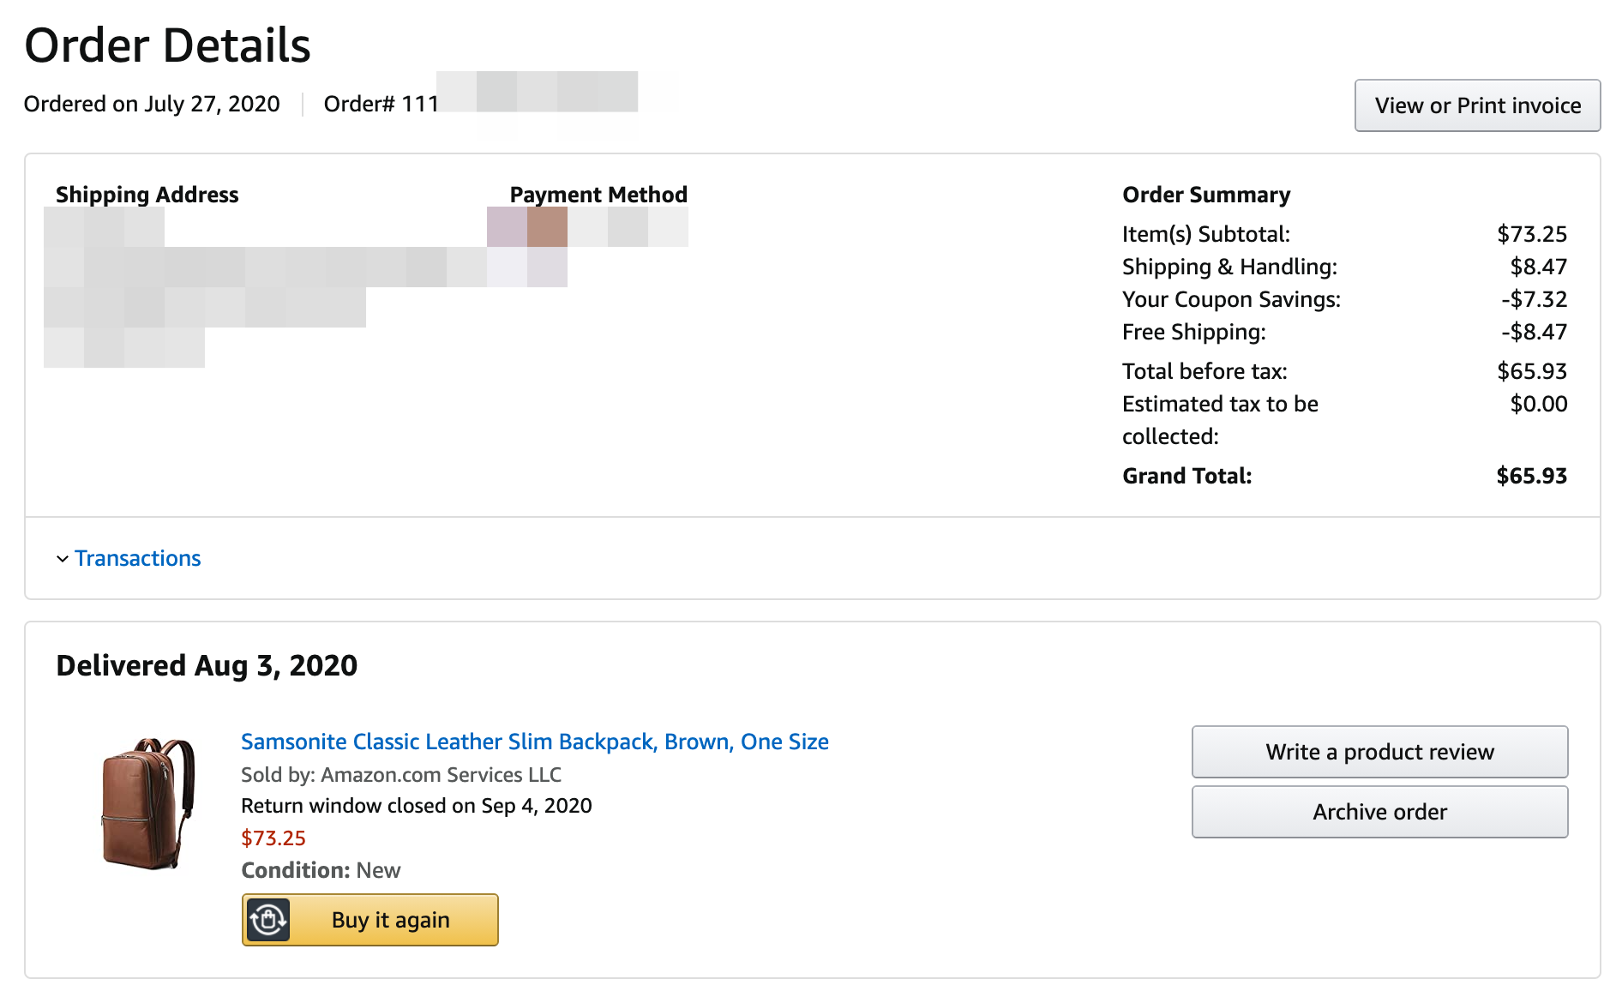Expand the Transactions chevron arrow
The image size is (1622, 991).
(63, 559)
